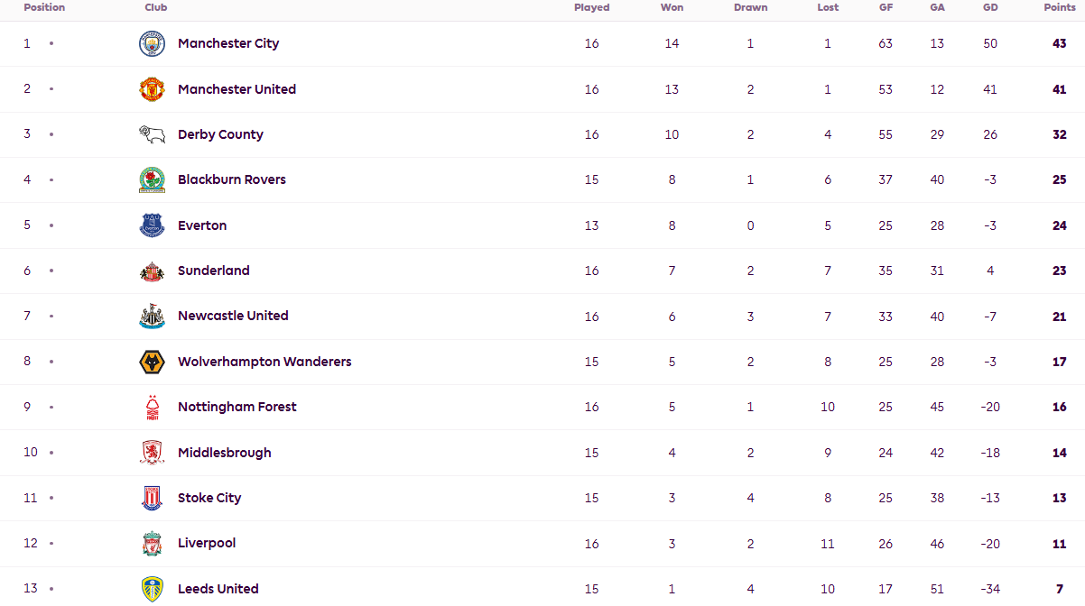Image resolution: width=1085 pixels, height=606 pixels.
Task: Click the Wolverhampton Wanderers wolf crest
Action: (152, 362)
